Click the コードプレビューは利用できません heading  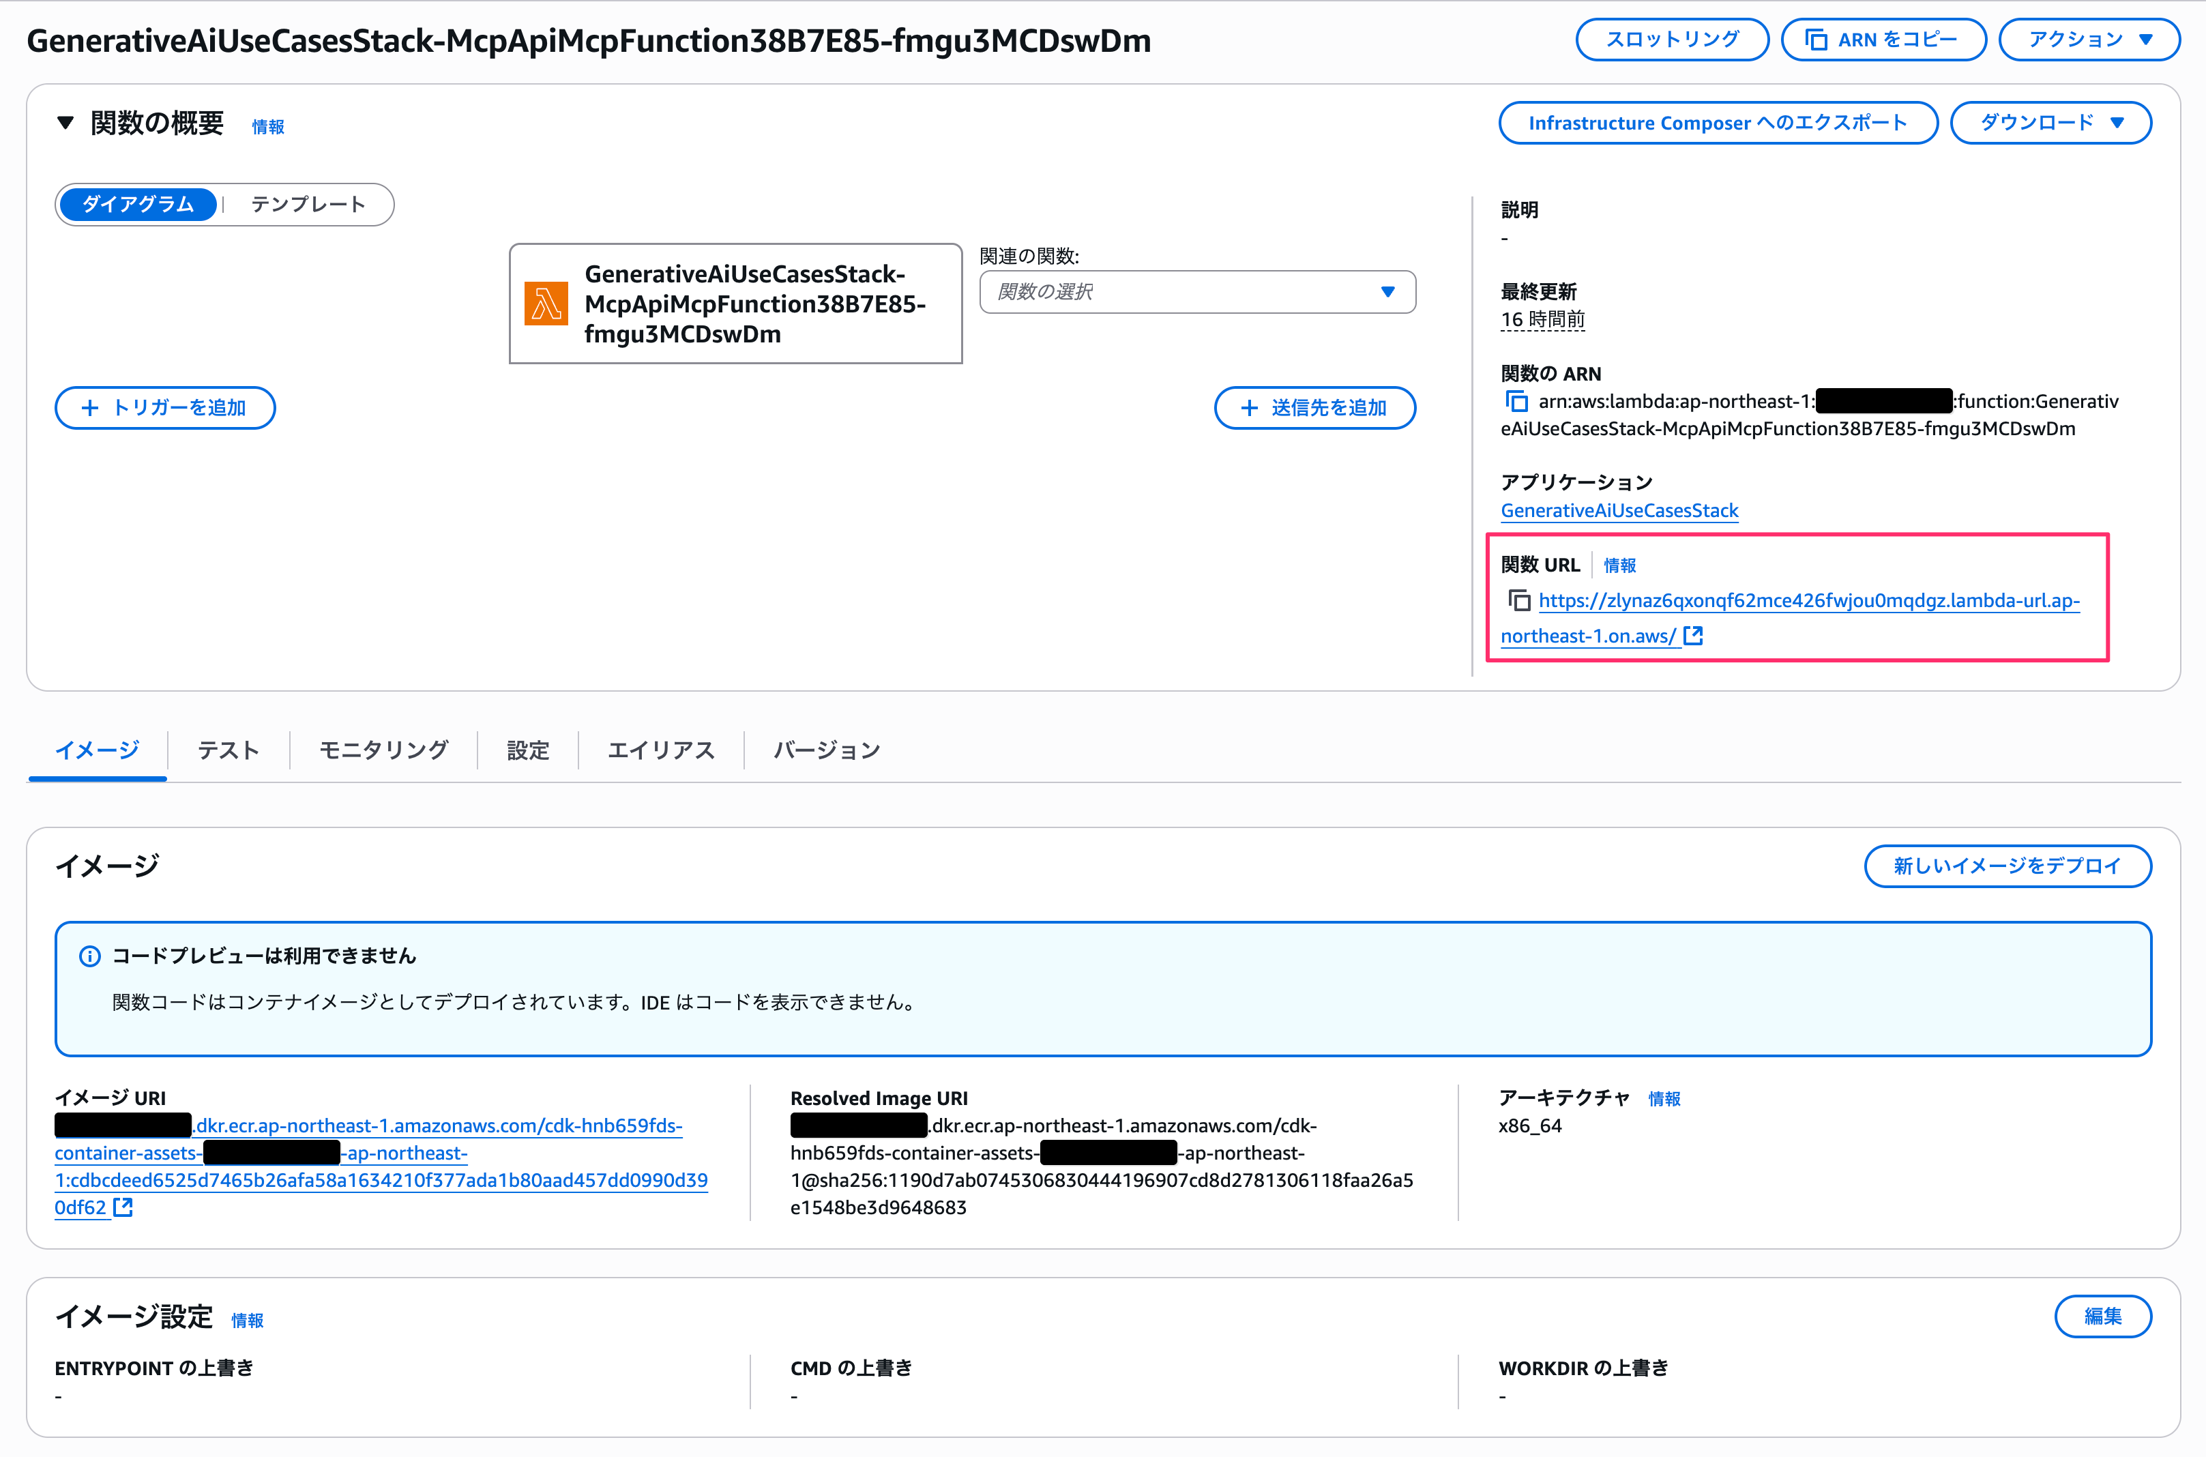coord(264,955)
